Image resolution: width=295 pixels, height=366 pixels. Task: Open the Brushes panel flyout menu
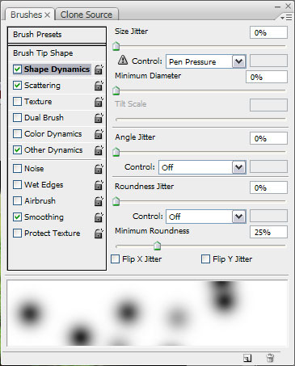(286, 18)
